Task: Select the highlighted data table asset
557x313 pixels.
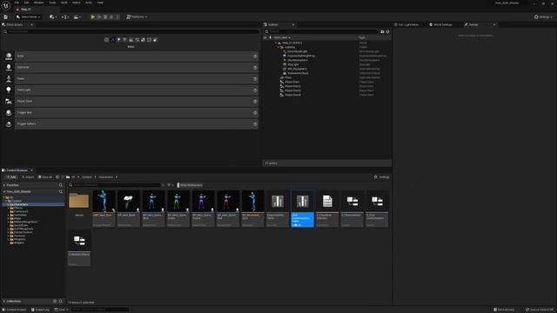Action: tap(302, 209)
